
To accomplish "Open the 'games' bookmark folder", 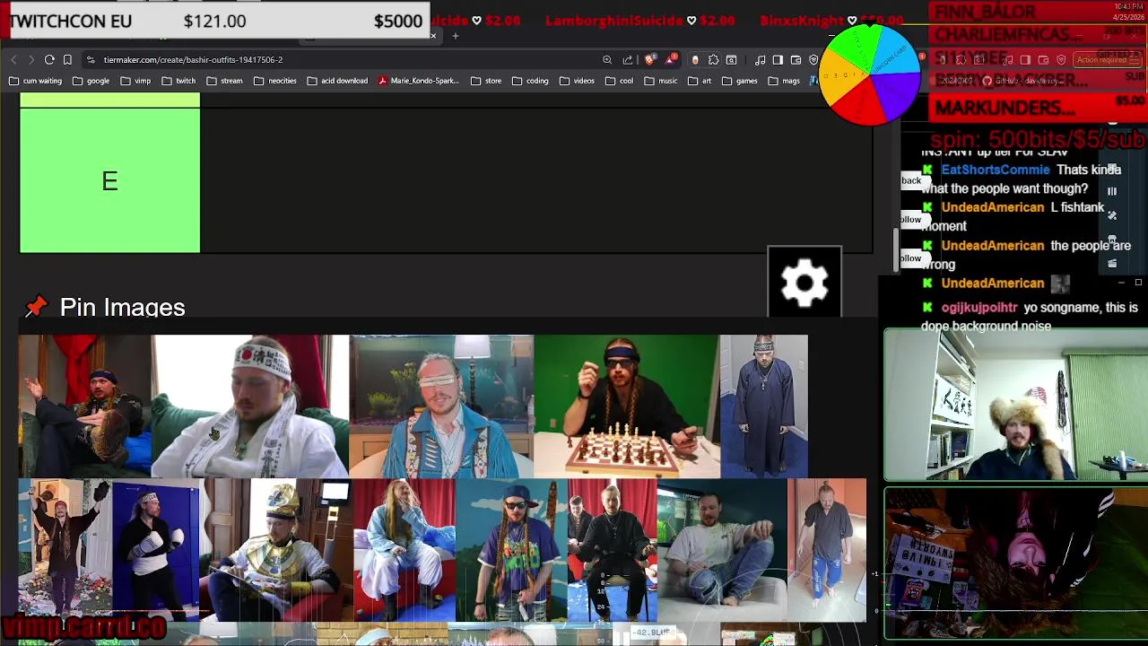I will point(739,81).
